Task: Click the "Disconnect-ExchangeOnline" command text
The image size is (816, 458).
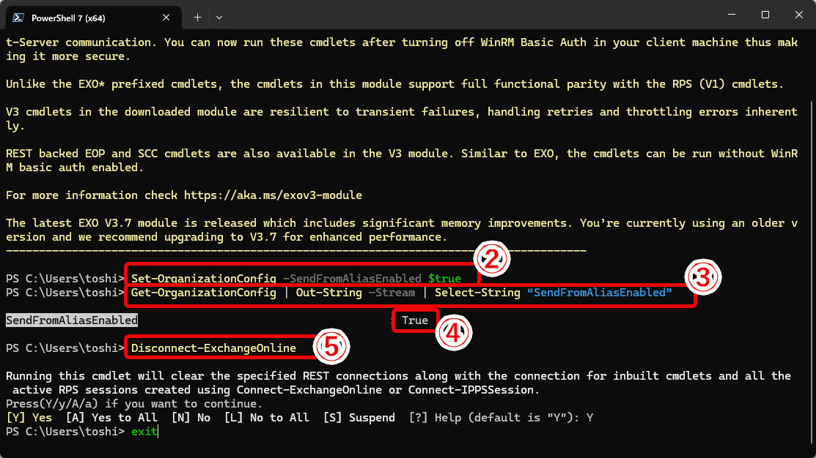Action: (213, 348)
